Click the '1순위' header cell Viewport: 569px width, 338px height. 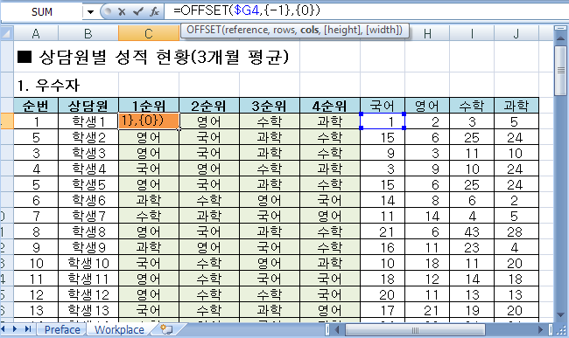(x=149, y=106)
